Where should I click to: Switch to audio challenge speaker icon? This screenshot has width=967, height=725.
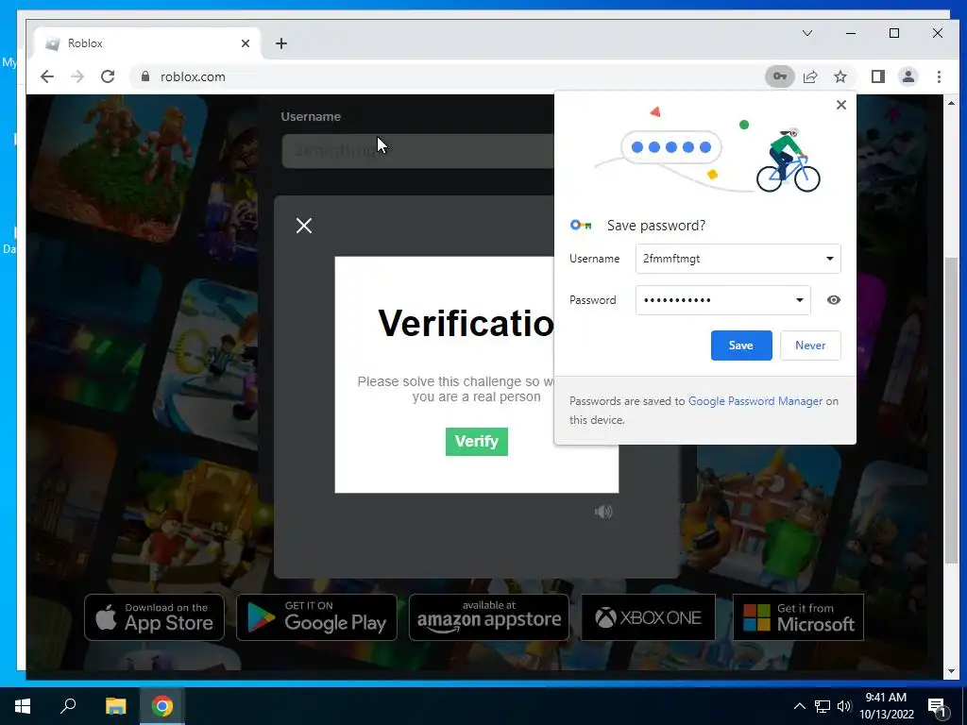pyautogui.click(x=603, y=512)
